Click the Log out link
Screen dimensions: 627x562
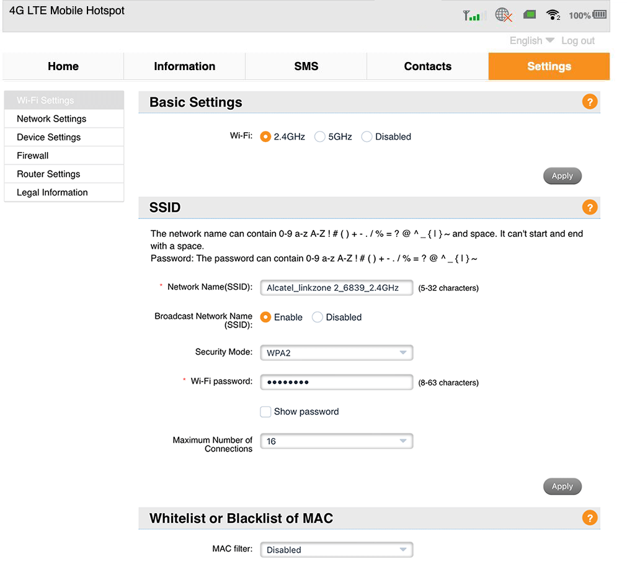click(x=577, y=41)
